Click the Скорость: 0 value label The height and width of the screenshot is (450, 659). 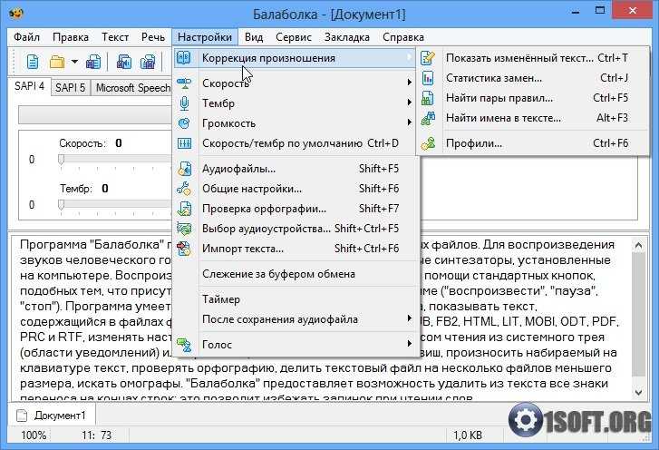tap(91, 143)
